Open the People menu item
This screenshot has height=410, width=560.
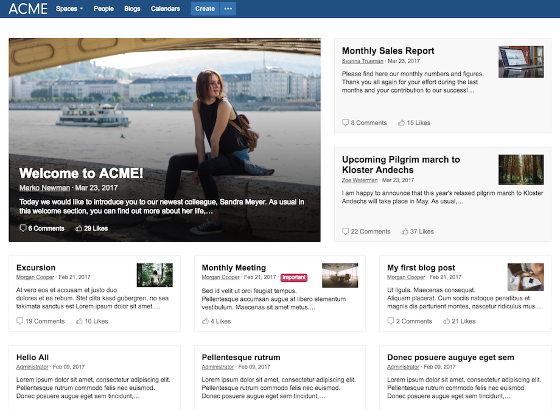click(103, 9)
